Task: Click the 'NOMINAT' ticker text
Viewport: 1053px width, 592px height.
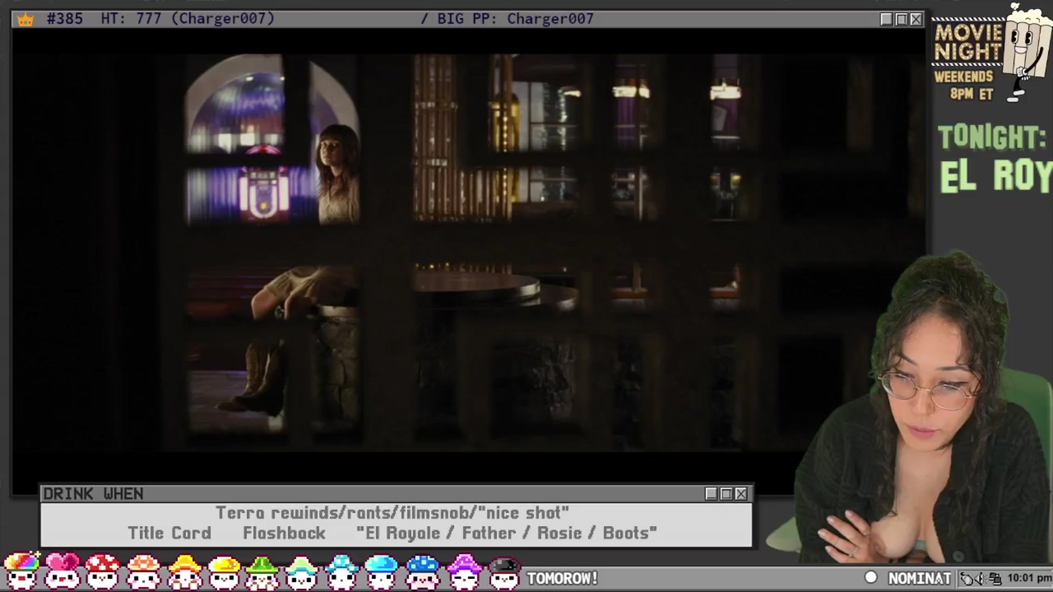Action: coord(919,578)
